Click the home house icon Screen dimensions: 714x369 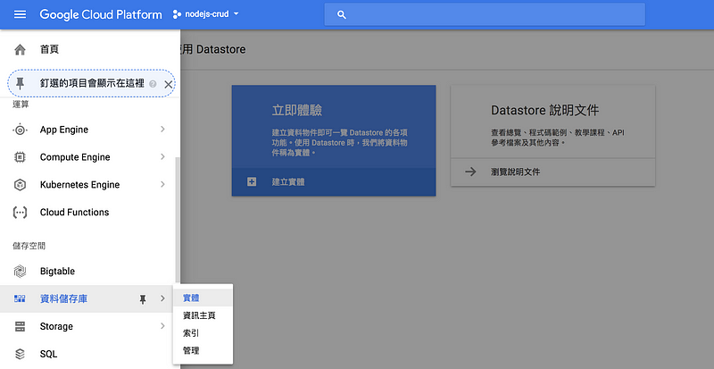point(20,49)
